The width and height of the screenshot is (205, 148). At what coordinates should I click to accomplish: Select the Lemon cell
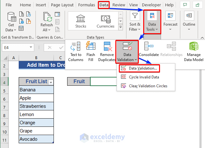pyautogui.click(x=36, y=114)
